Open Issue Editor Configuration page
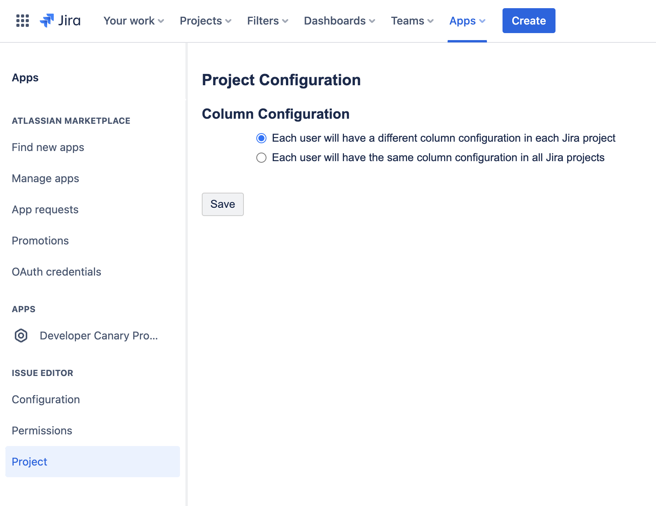 (x=46, y=400)
